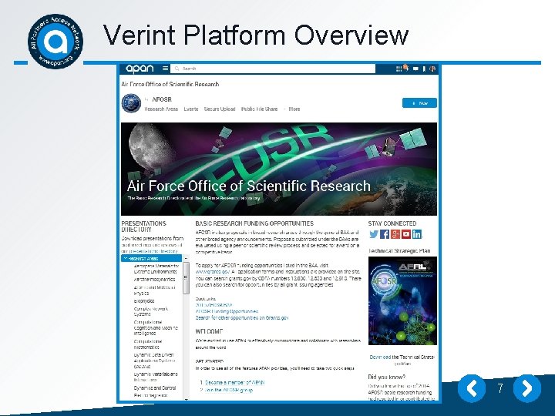The width and height of the screenshot is (555, 416).
Task: Click Basic Research Funding Opportunities heading
Action: point(254,223)
